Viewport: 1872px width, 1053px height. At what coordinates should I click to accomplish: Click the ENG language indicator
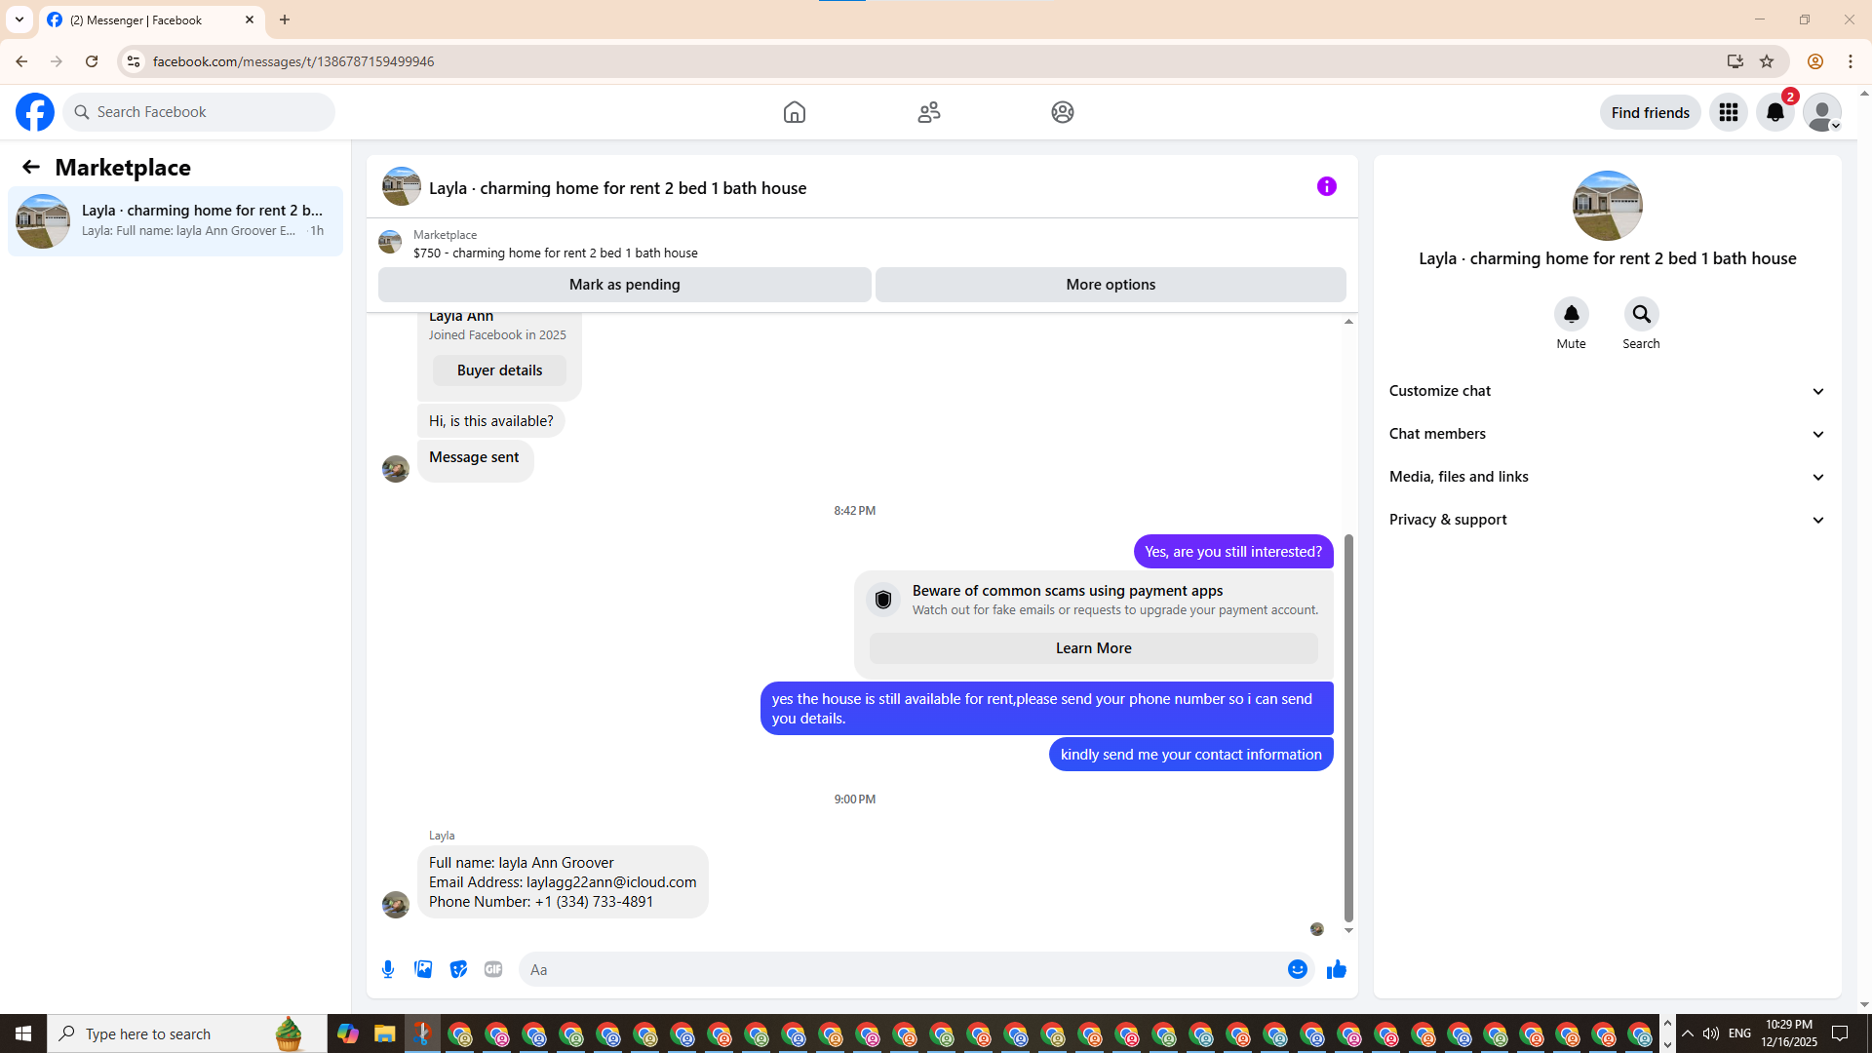pos(1740,1033)
